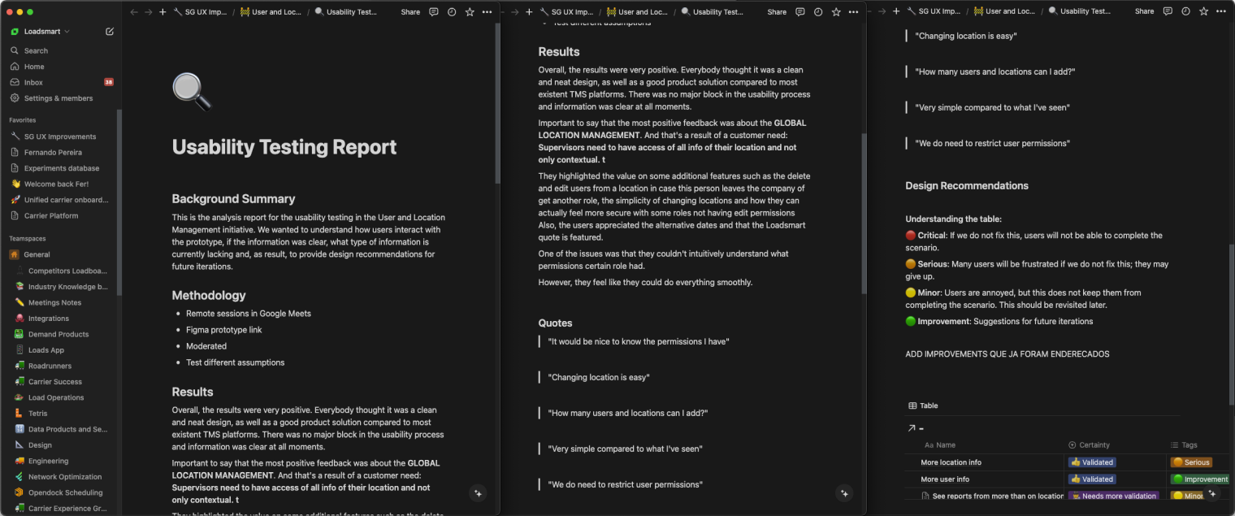Image resolution: width=1235 pixels, height=516 pixels.
Task: Go forward in the left window's navigation
Action: (x=148, y=12)
